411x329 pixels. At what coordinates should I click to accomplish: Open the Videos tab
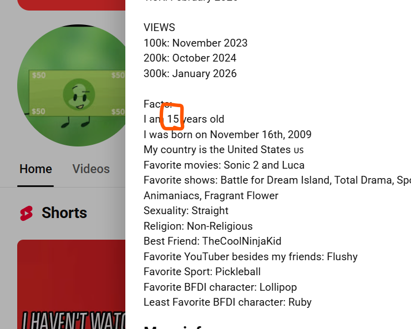point(91,169)
